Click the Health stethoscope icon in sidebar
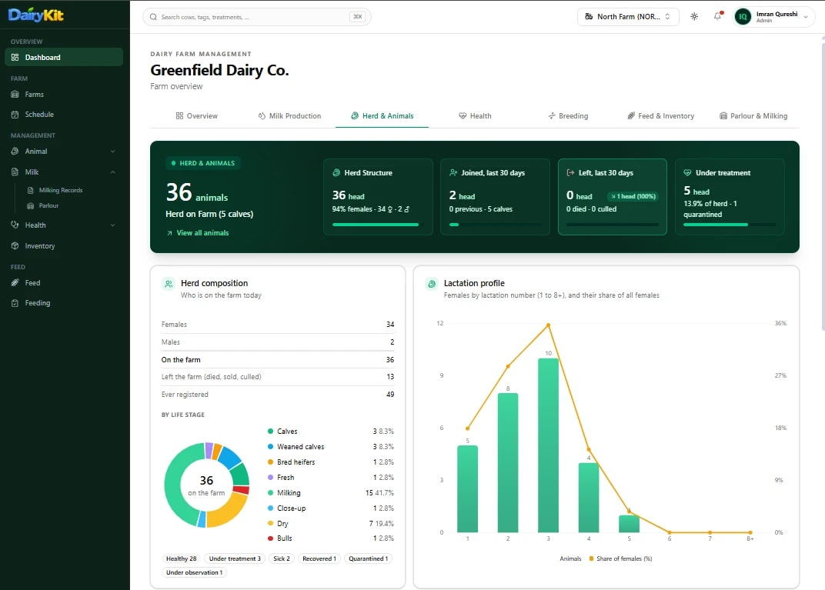 click(x=15, y=225)
